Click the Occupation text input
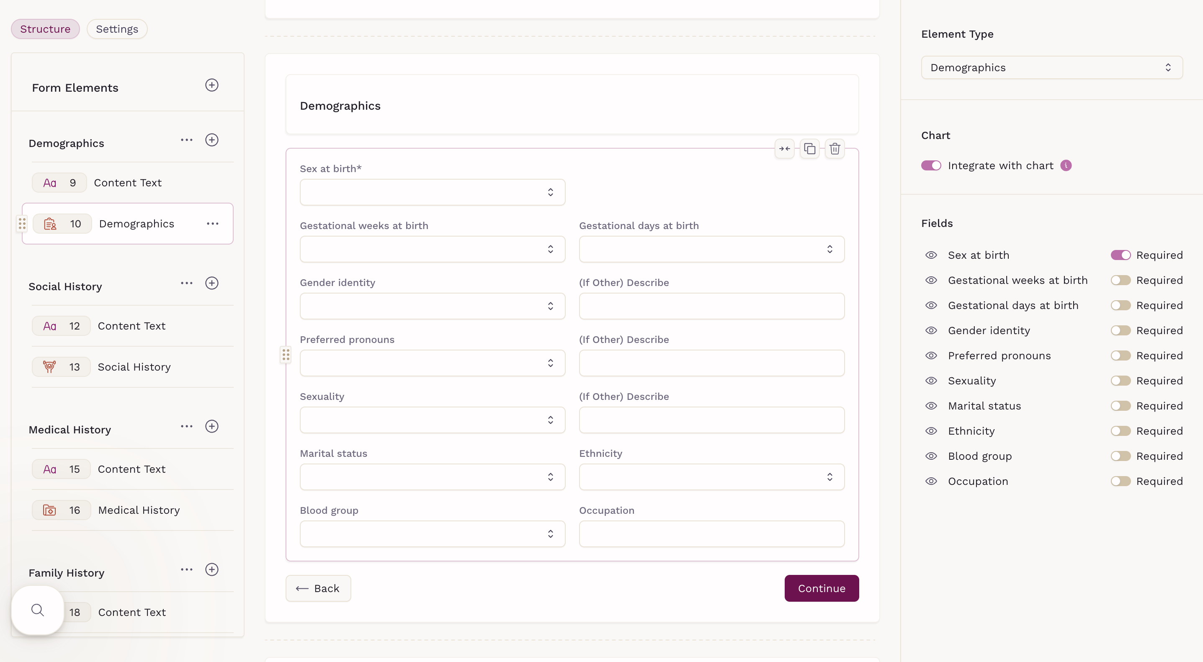 point(711,533)
